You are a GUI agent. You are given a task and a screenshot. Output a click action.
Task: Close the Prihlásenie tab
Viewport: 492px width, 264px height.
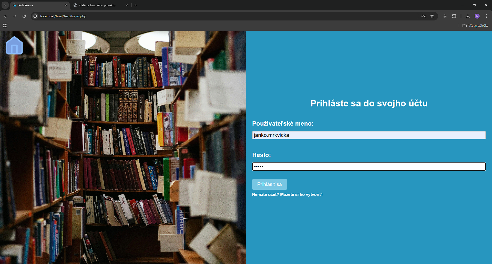[66, 5]
